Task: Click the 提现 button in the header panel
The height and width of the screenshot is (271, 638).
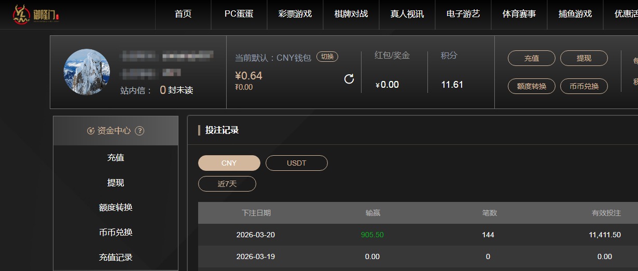Action: pos(584,58)
